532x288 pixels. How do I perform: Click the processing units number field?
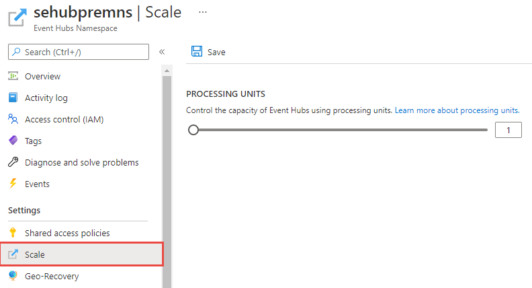click(508, 130)
